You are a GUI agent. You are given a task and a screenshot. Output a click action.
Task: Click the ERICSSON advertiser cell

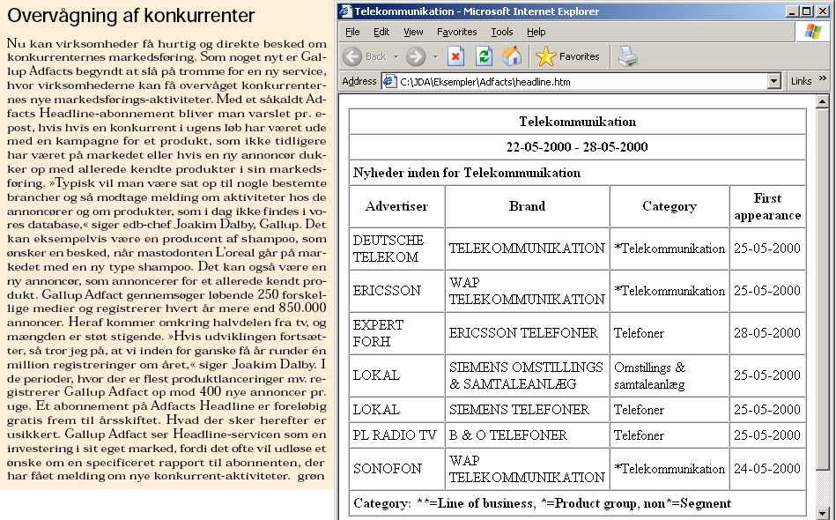point(396,291)
